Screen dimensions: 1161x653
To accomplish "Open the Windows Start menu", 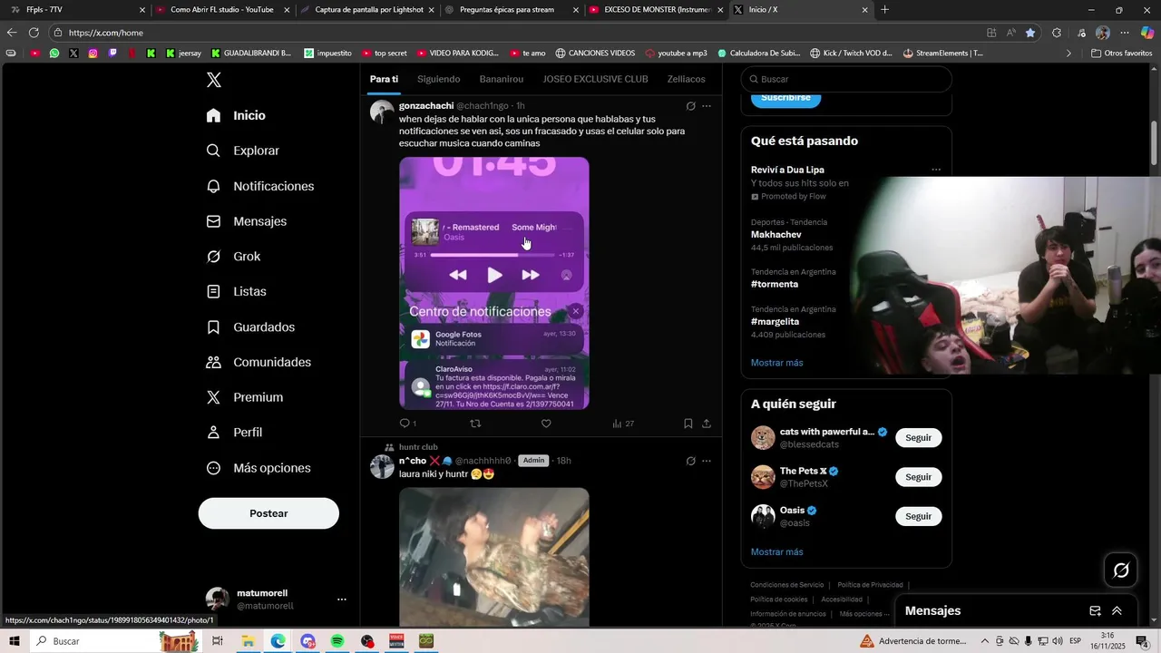I will (15, 641).
